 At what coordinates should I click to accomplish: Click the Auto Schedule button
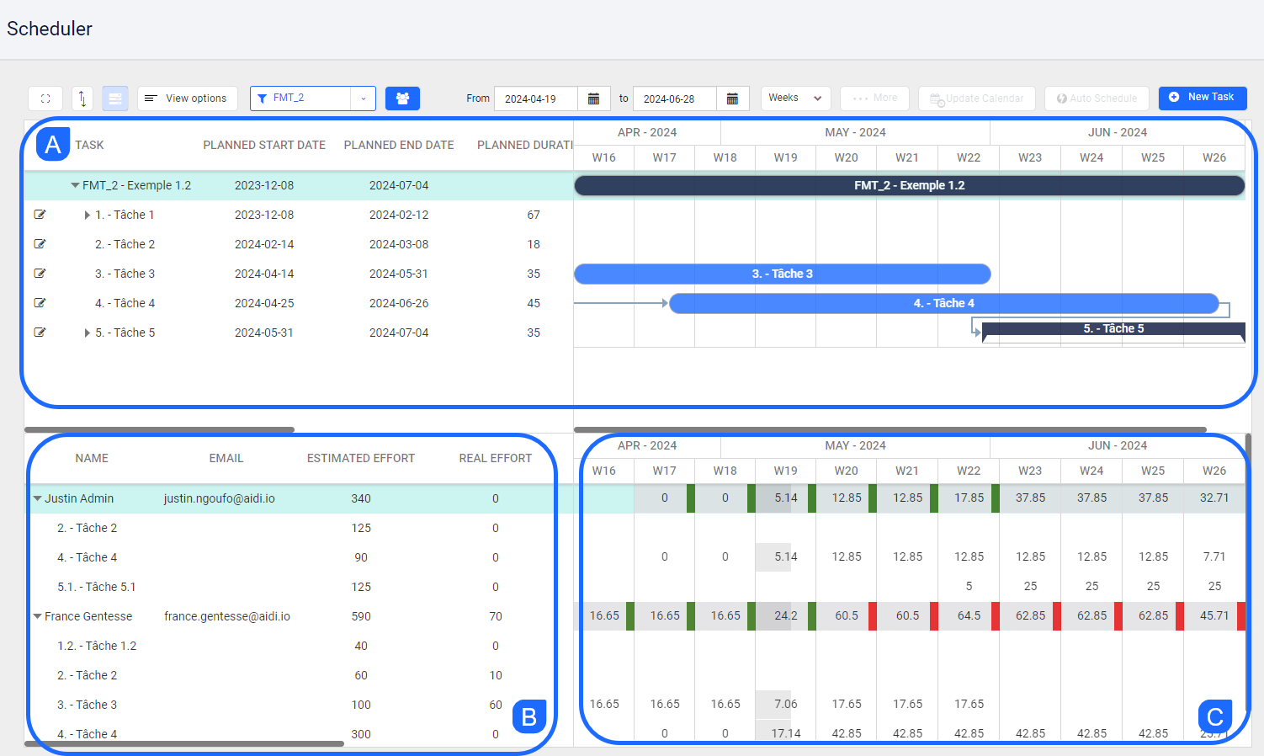1097,98
